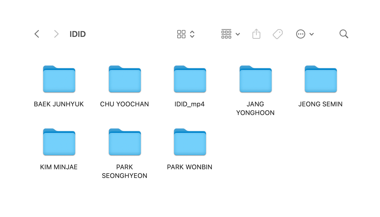Click the Share icon in toolbar
The width and height of the screenshot is (380, 217).
pos(256,34)
